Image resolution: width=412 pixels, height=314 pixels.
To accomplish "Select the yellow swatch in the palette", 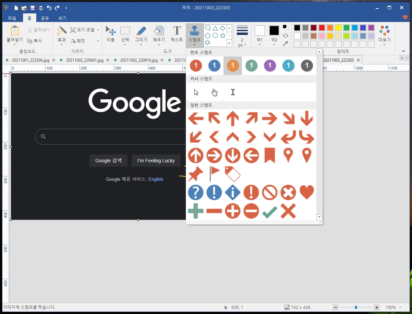I will tap(338, 28).
